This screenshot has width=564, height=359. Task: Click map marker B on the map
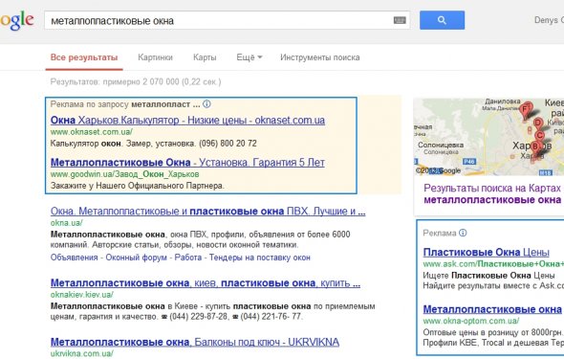(535, 146)
